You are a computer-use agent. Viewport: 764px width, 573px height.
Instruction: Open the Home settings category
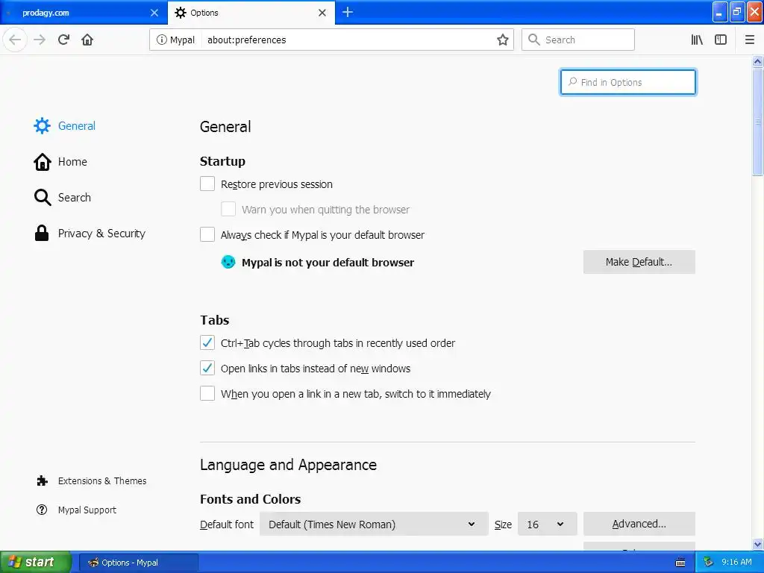[60, 162]
